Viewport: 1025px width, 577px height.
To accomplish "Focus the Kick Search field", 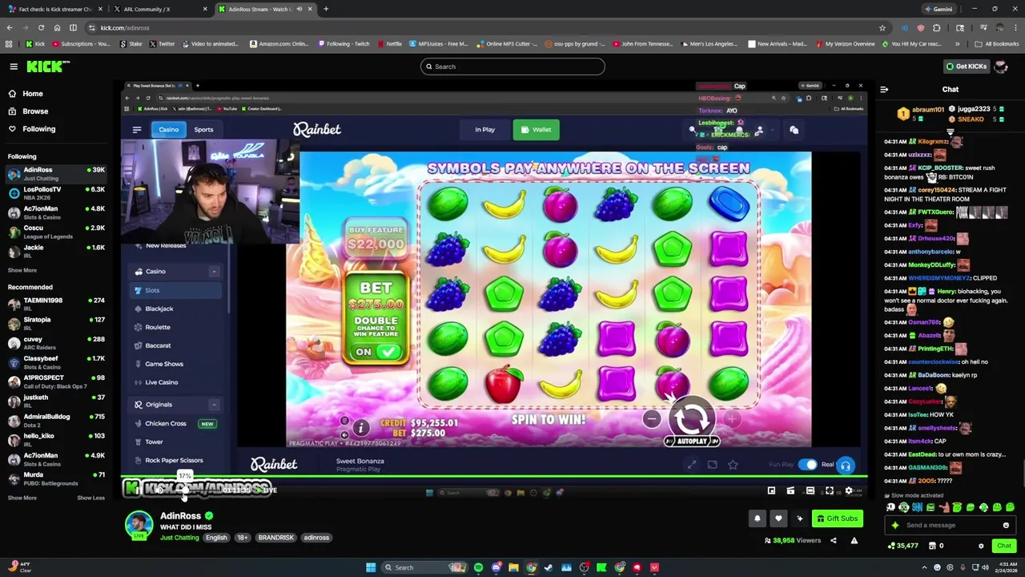I will tap(512, 67).
